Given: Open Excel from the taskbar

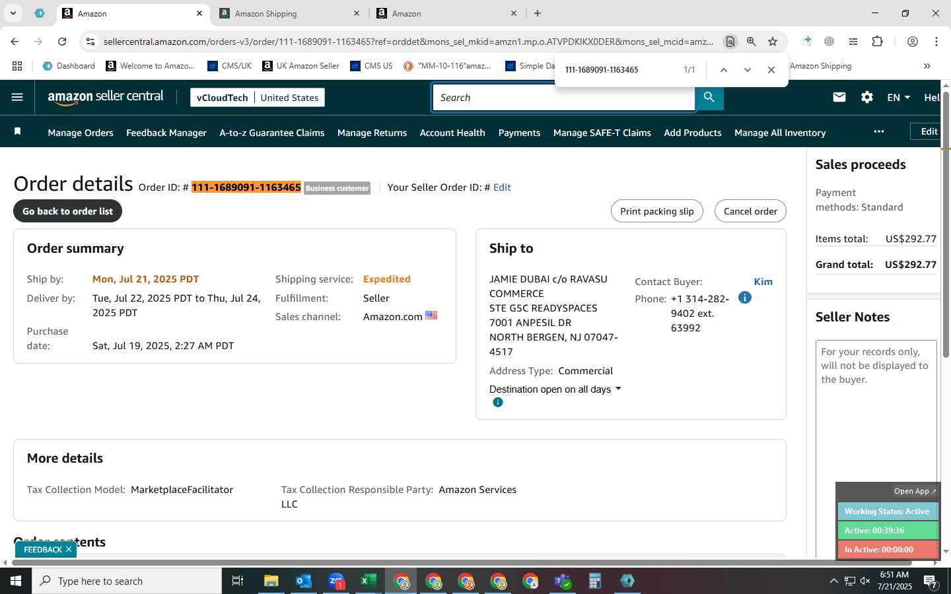Looking at the screenshot, I should [369, 581].
